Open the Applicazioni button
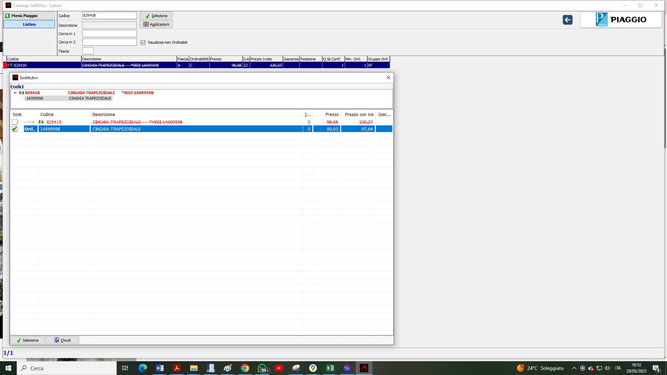The image size is (667, 375). point(156,25)
